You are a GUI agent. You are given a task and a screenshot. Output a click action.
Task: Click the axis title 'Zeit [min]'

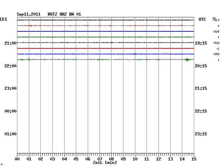click(105, 163)
